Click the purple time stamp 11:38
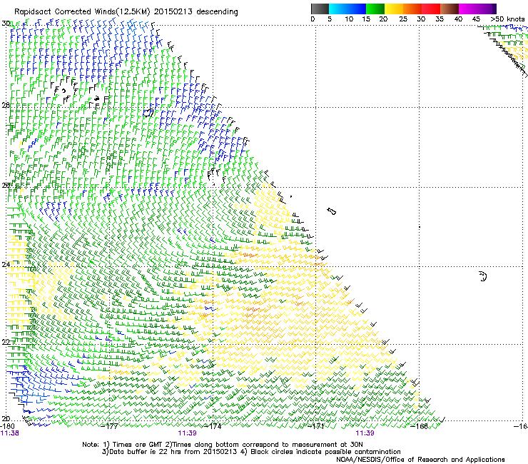This screenshot has width=528, height=464. point(10,433)
